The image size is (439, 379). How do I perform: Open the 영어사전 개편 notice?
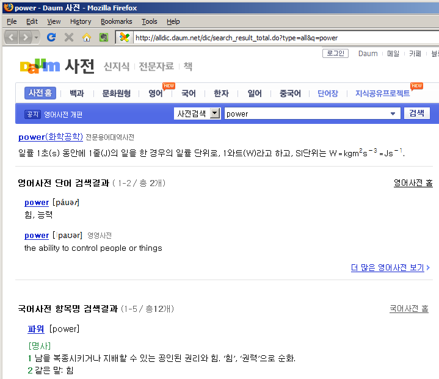[x=63, y=115]
